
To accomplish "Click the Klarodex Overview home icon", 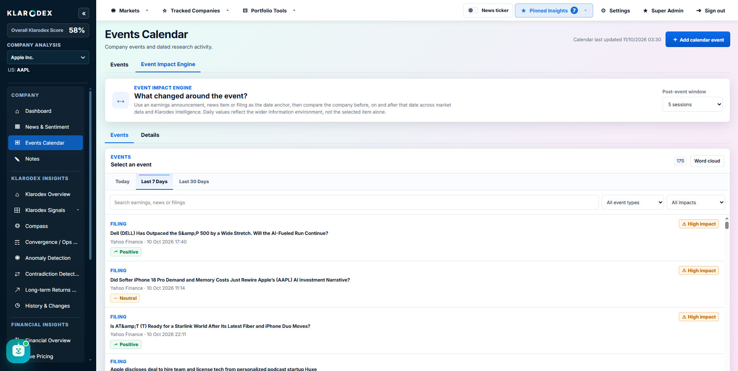I will point(17,194).
